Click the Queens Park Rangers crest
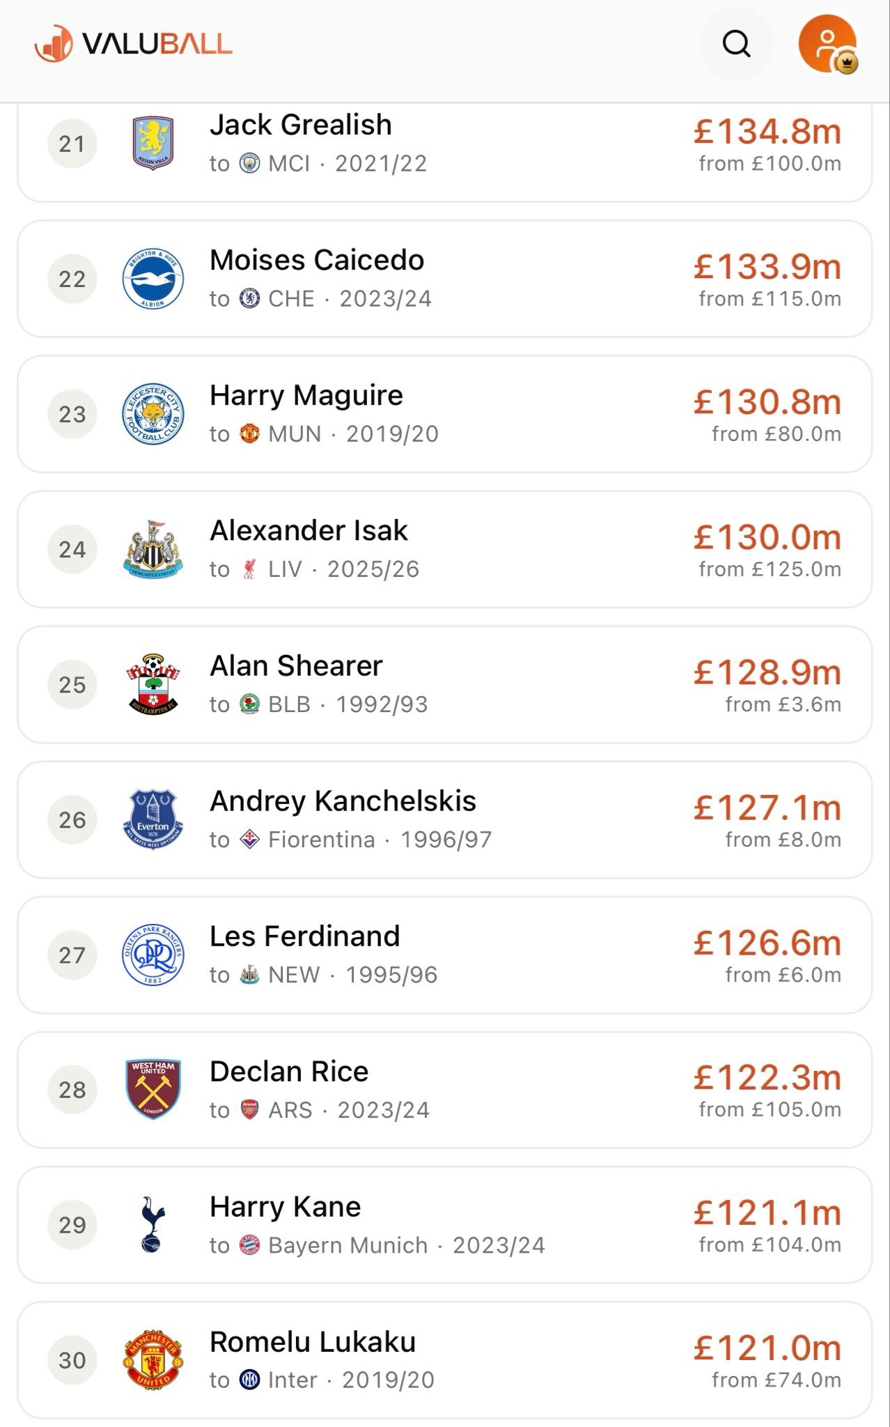 [x=153, y=955]
